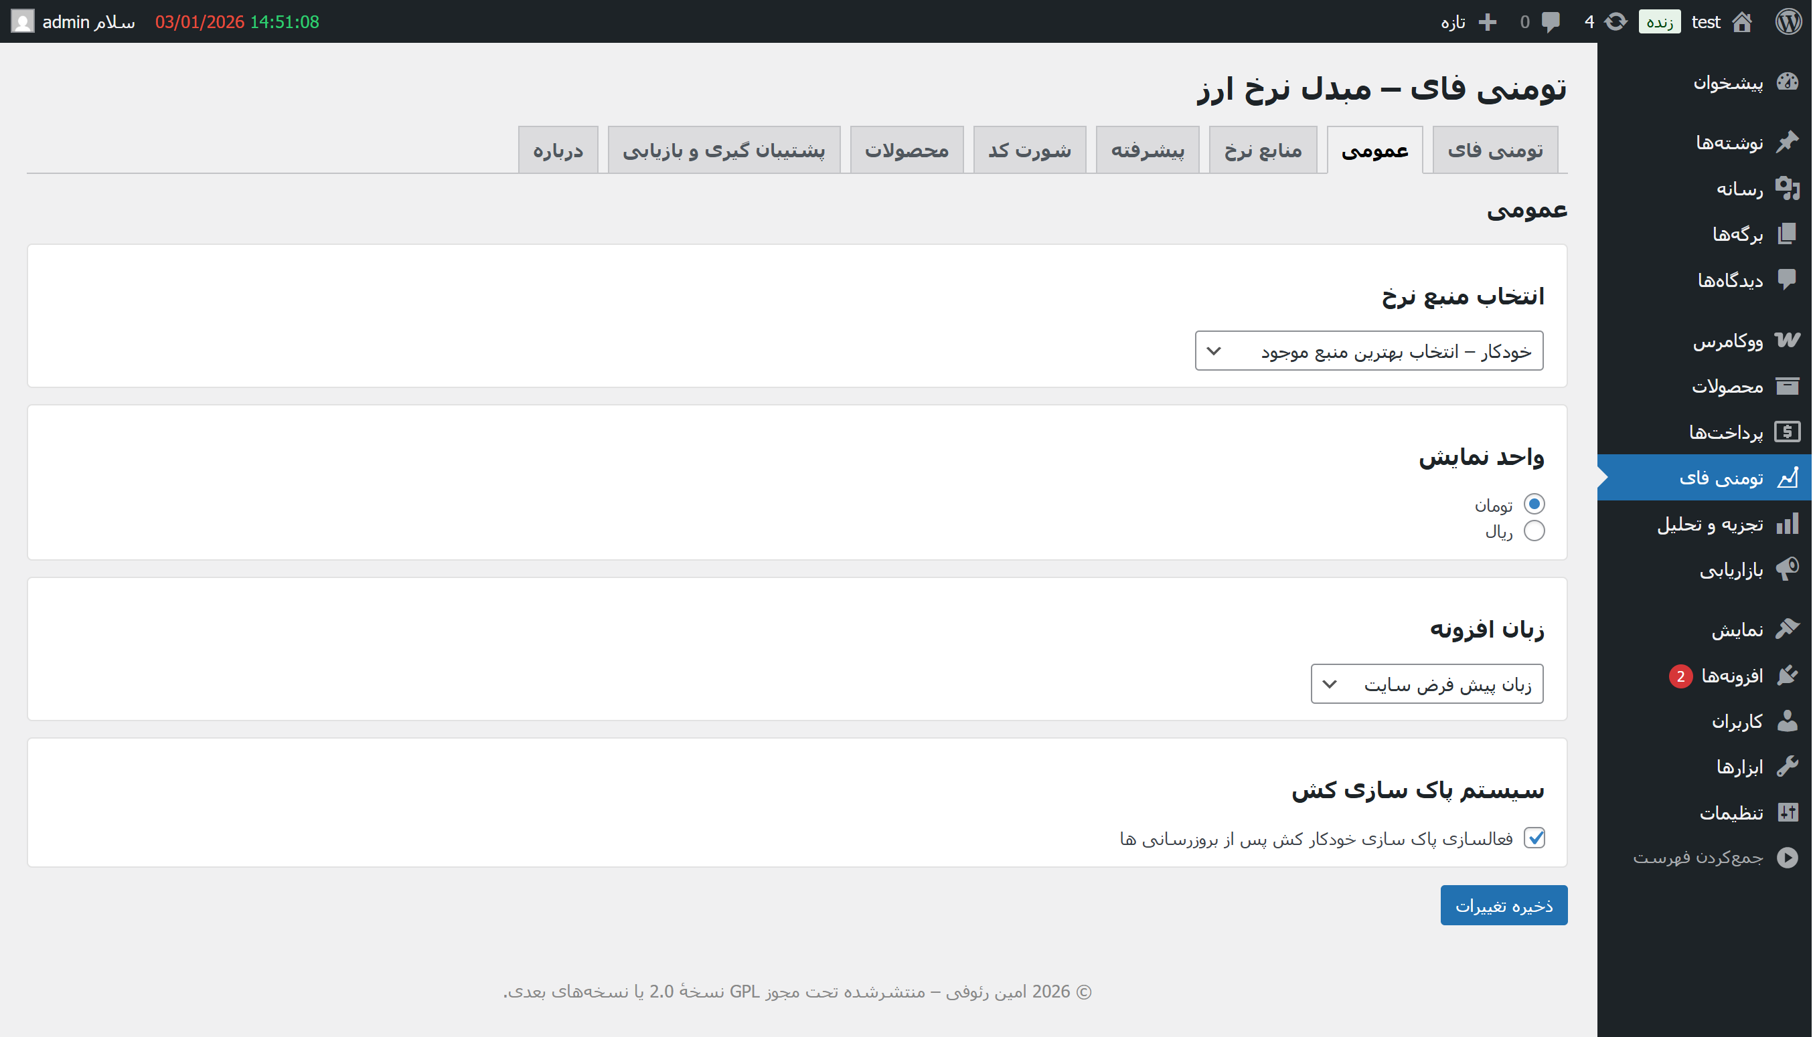Select the تومان display unit option
The image size is (1813, 1037).
[x=1534, y=504]
